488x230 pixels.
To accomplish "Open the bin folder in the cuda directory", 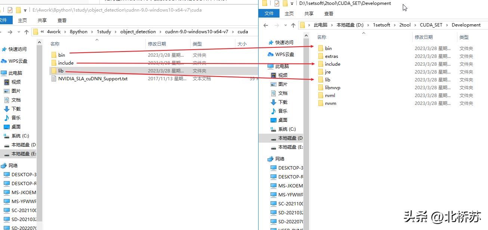I will 61,55.
